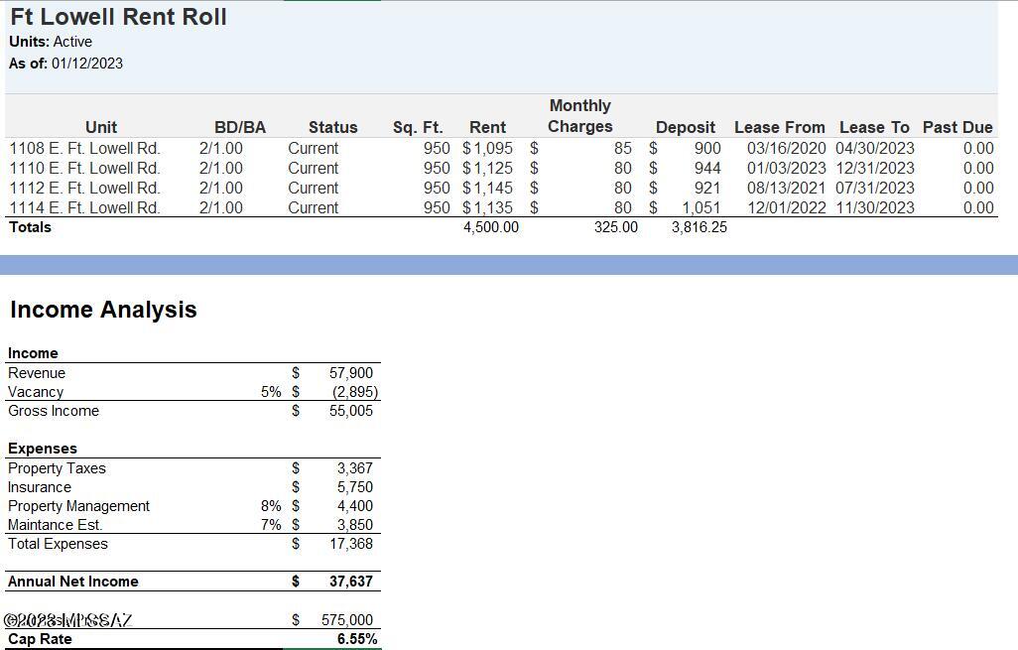Image resolution: width=1018 pixels, height=650 pixels.
Task: Click the price value '575,000'
Action: click(x=347, y=620)
